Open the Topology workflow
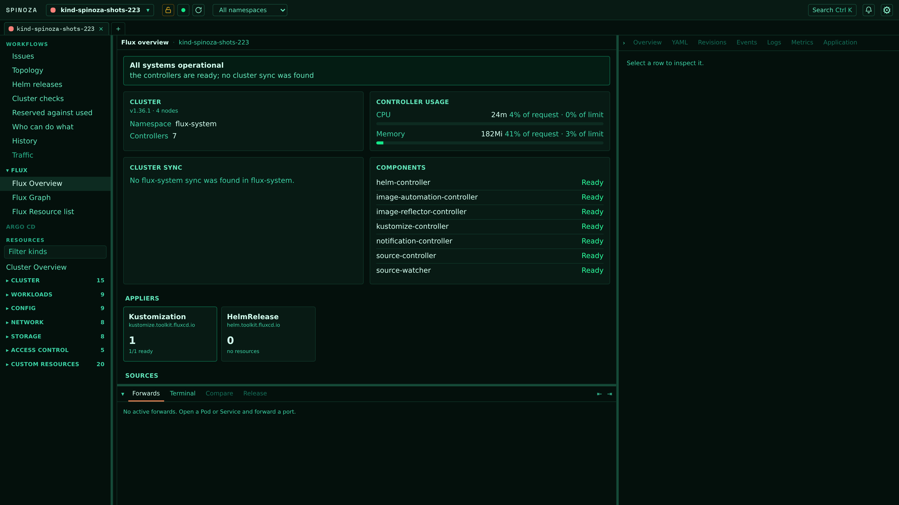The width and height of the screenshot is (899, 505). pyautogui.click(x=55, y=70)
